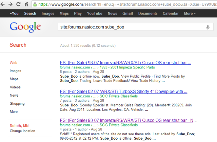Click 'About 1,330 results' stats text
Screen dimensions: 217x142
pos(75,45)
